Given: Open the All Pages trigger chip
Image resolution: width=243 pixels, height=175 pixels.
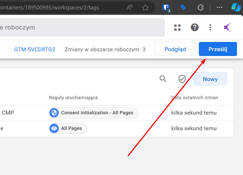Looking at the screenshot, I should 68,128.
